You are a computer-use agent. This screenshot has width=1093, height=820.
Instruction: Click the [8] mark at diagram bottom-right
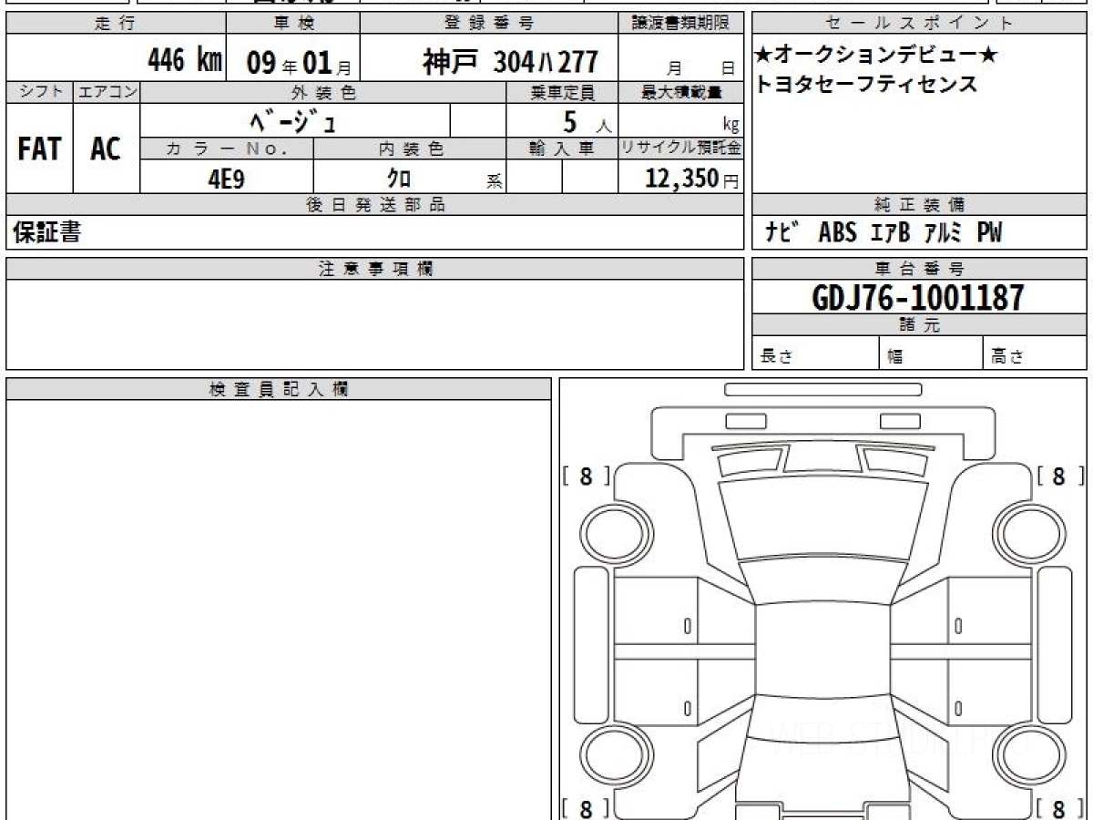click(x=1059, y=808)
